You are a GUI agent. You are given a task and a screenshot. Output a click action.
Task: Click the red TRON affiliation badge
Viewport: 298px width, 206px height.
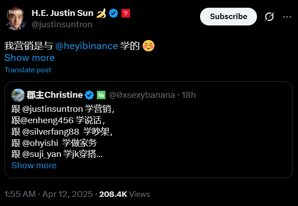coord(125,13)
